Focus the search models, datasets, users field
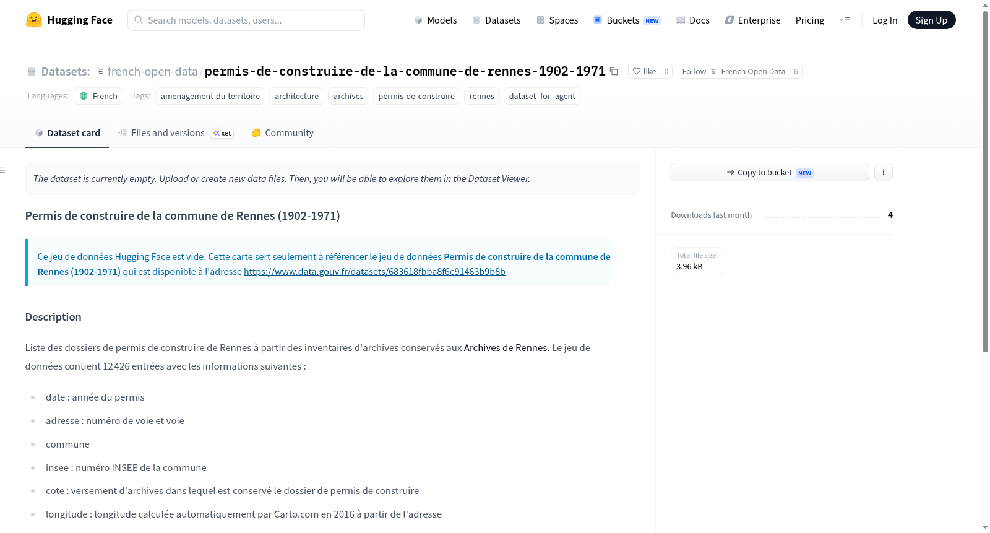Screen dimensions: 990x533 (246, 20)
